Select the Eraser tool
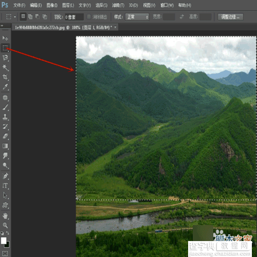257x257 pixels. pyautogui.click(x=5, y=136)
